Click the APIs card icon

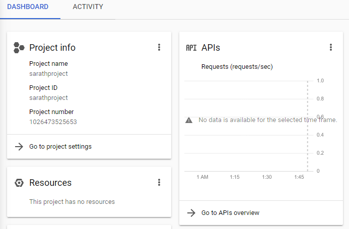tap(191, 48)
